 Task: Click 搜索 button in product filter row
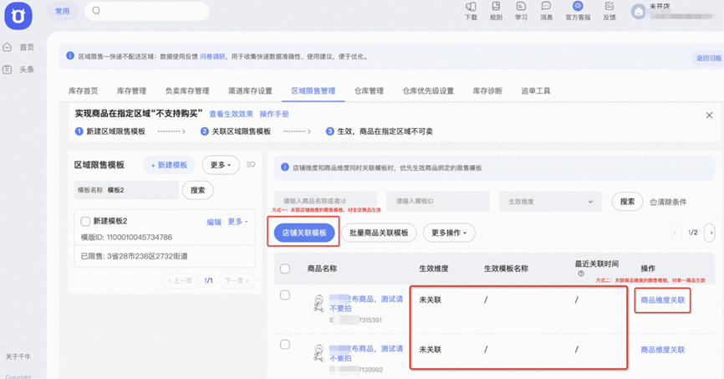[627, 202]
